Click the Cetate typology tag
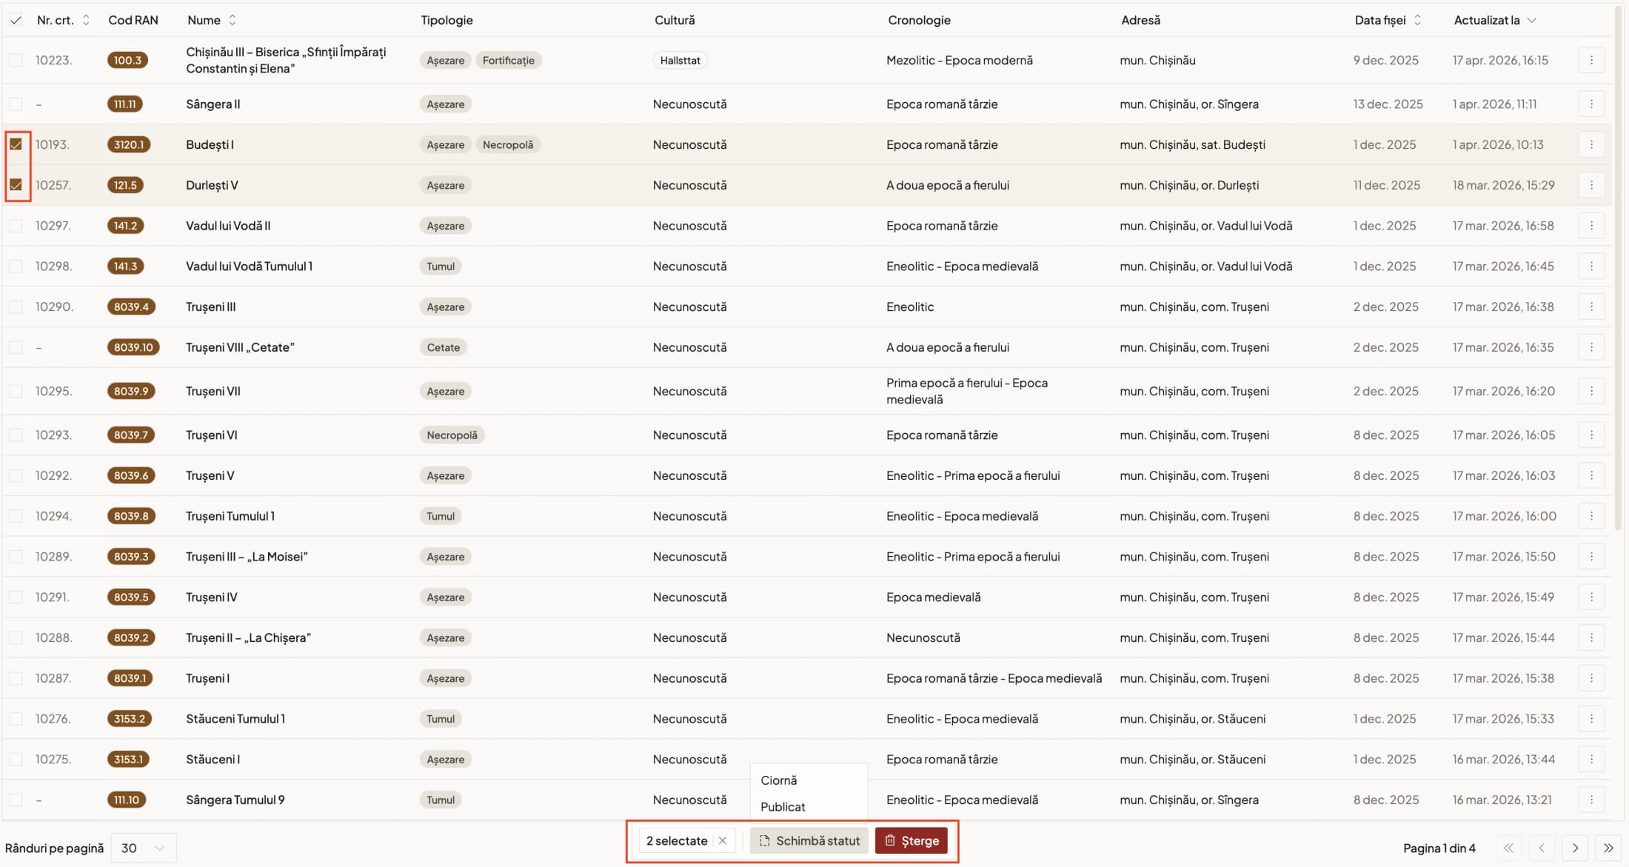 443,347
